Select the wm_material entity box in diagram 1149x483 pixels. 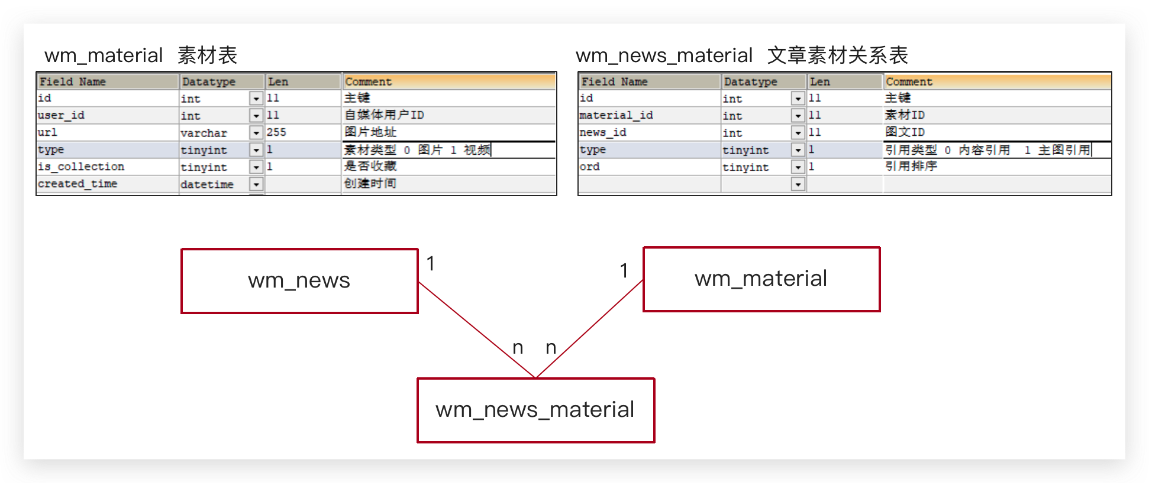click(x=761, y=279)
